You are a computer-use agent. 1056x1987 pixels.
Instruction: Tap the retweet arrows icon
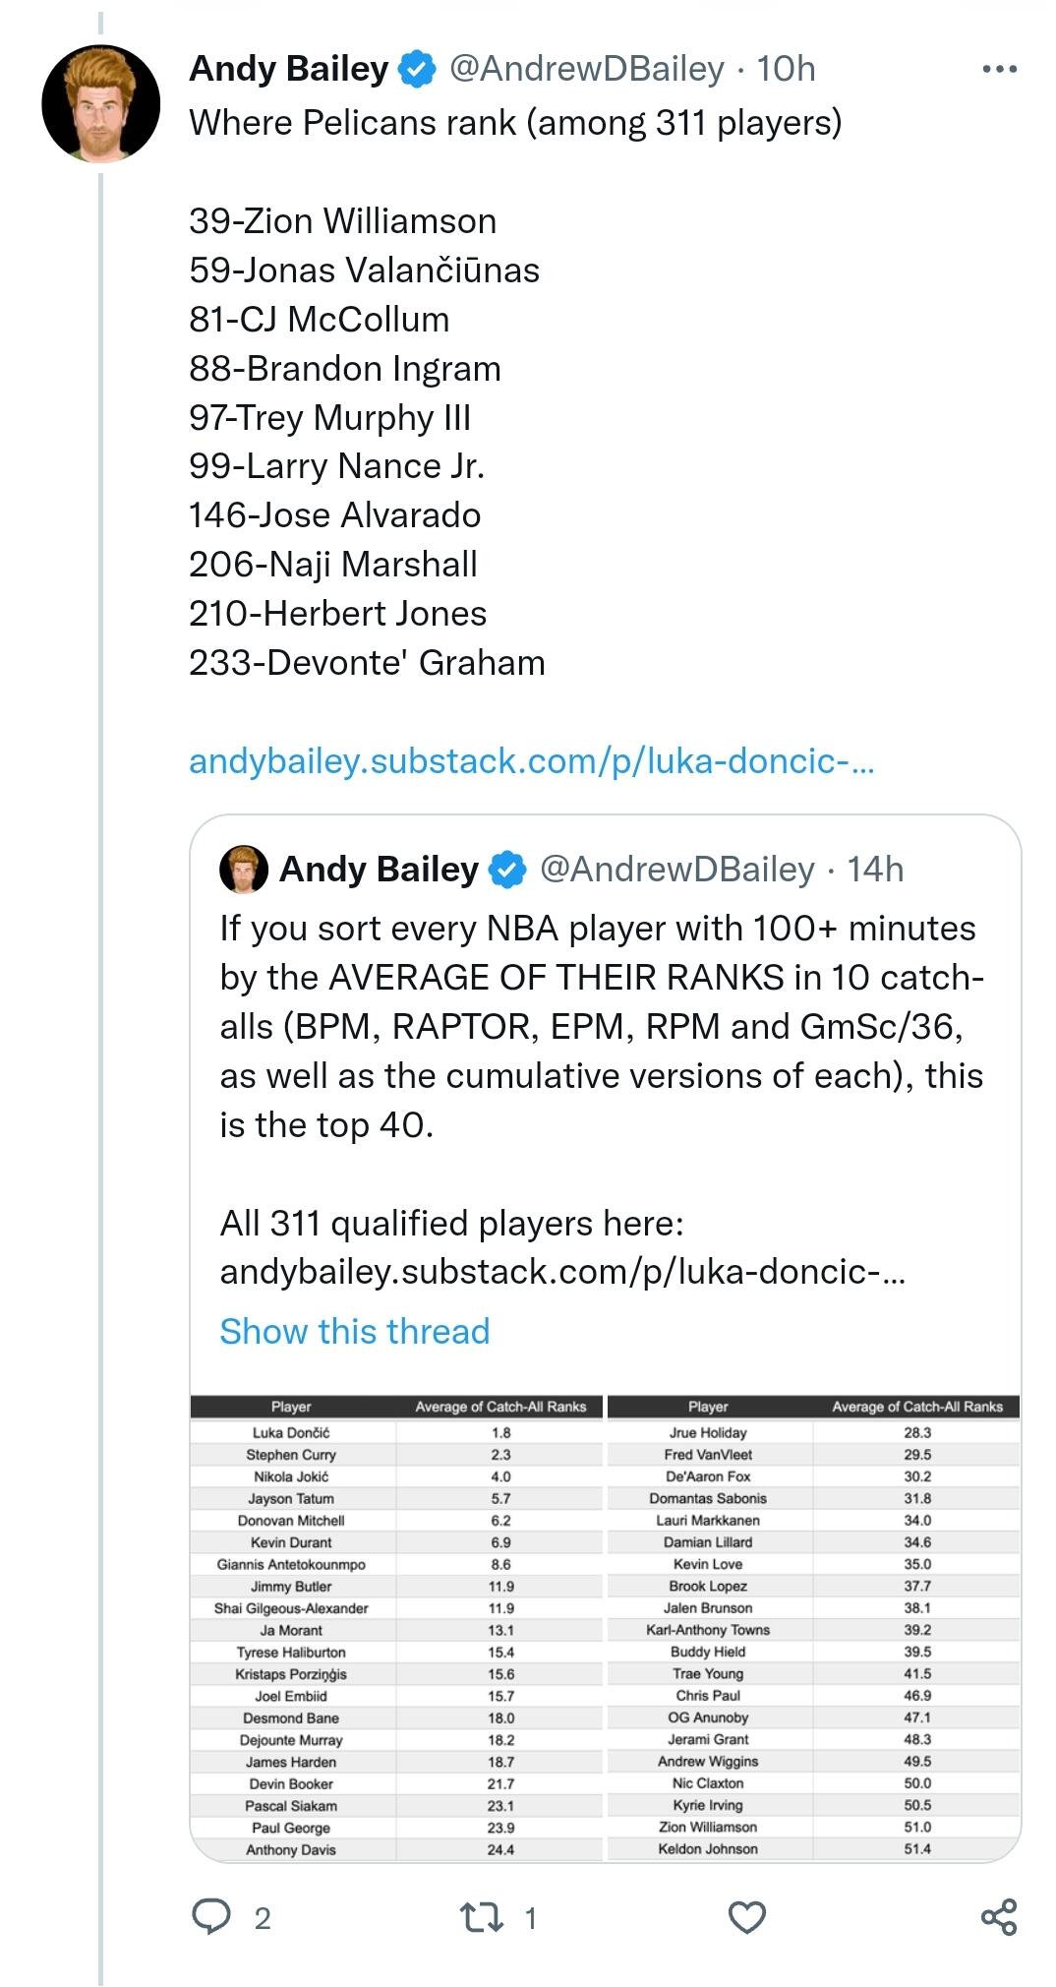tap(482, 1917)
